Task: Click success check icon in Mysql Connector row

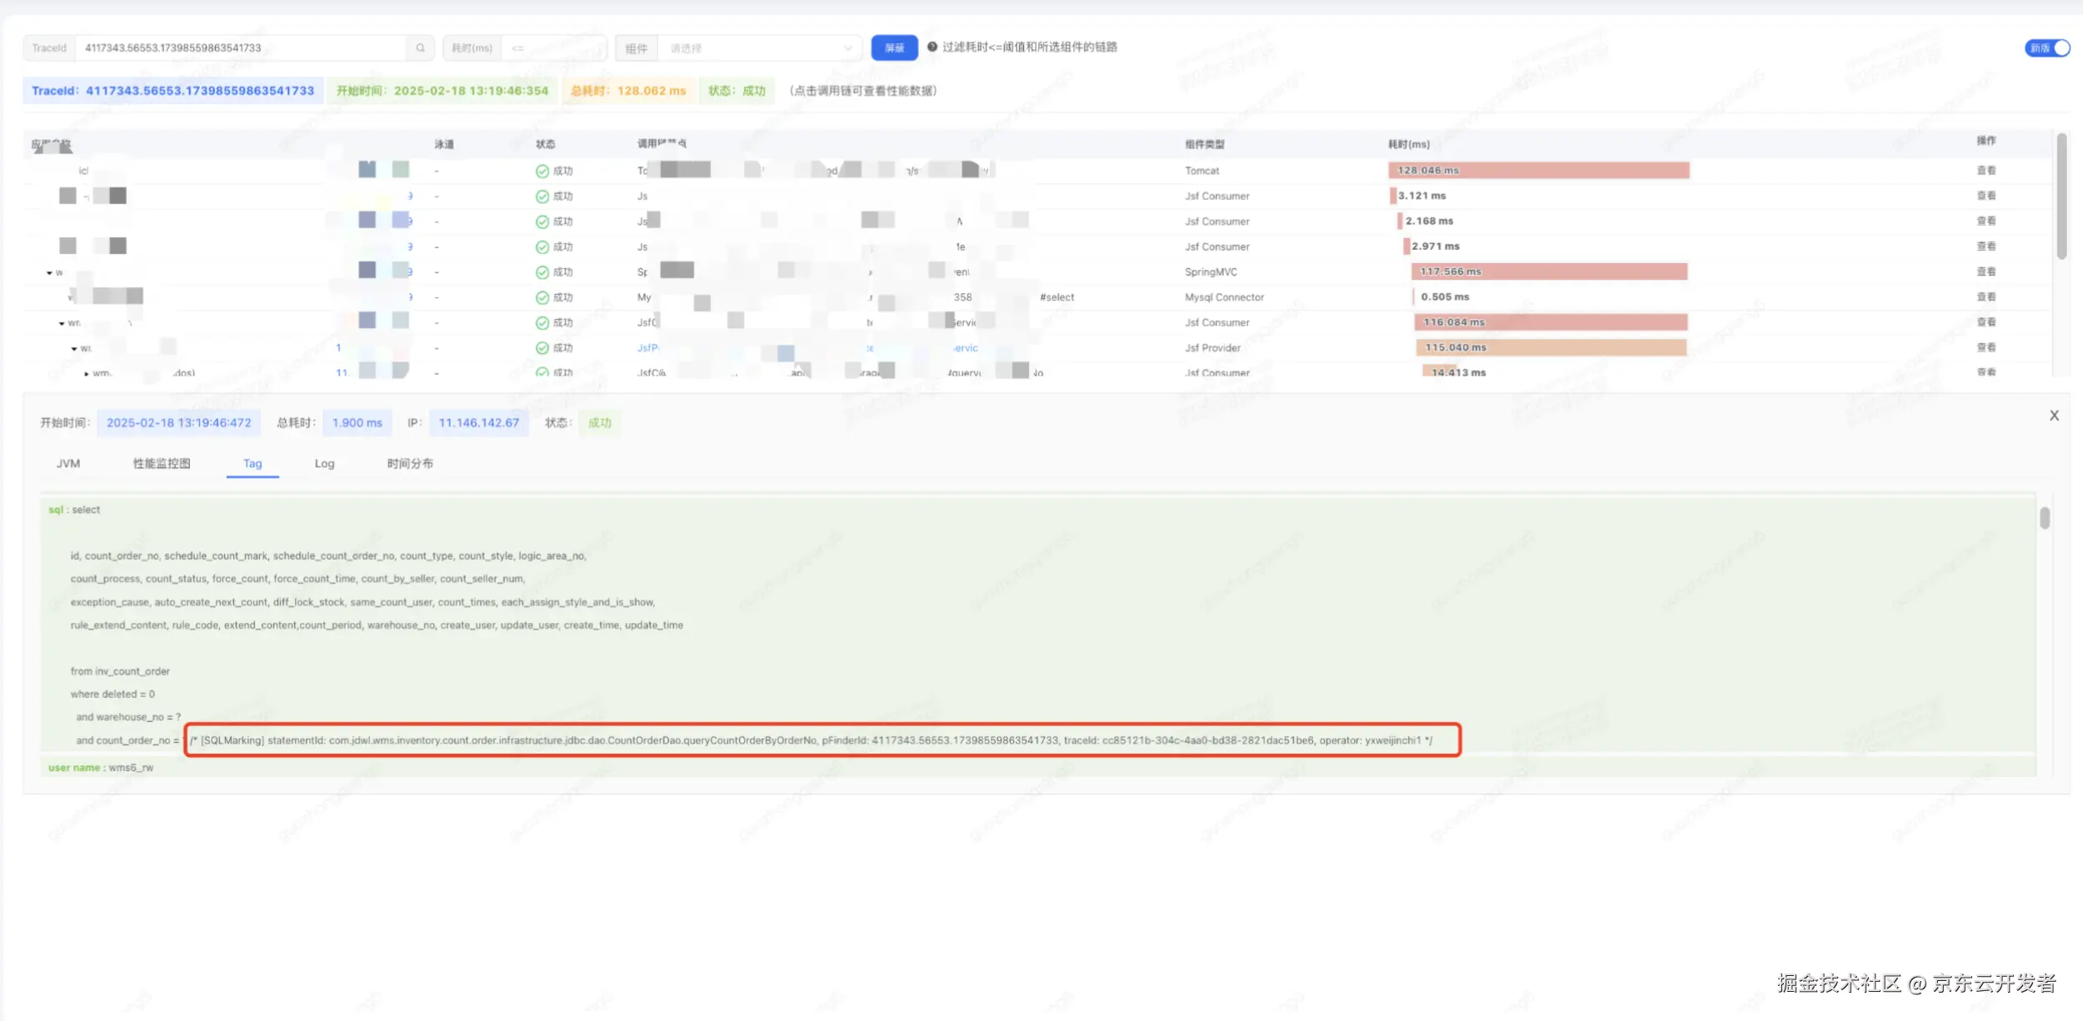Action: click(x=542, y=297)
